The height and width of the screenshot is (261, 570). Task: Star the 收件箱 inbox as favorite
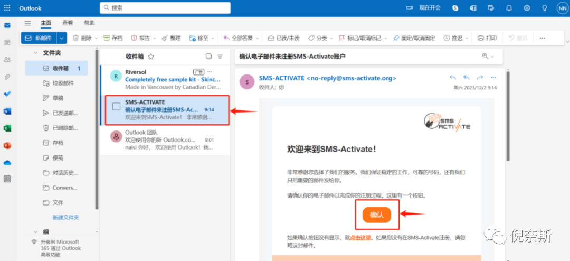coord(151,57)
